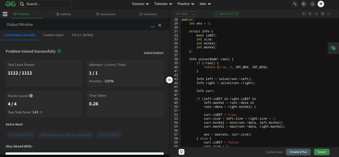Viewport: 339px width, 157px height.
Task: Click the import/export code icon
Action: [x=310, y=14]
